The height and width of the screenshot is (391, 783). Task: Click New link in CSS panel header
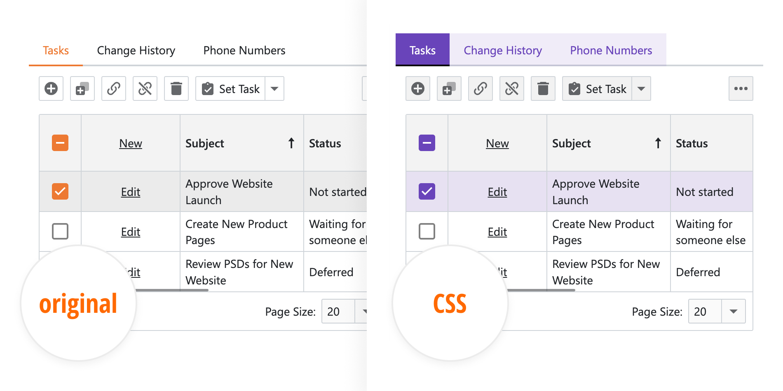click(497, 143)
